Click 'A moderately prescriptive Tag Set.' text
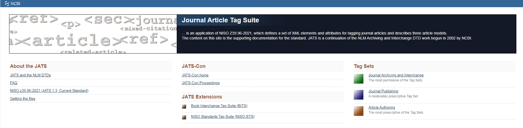Image resolution: width=523 pixels, height=128 pixels. pyautogui.click(x=393, y=96)
